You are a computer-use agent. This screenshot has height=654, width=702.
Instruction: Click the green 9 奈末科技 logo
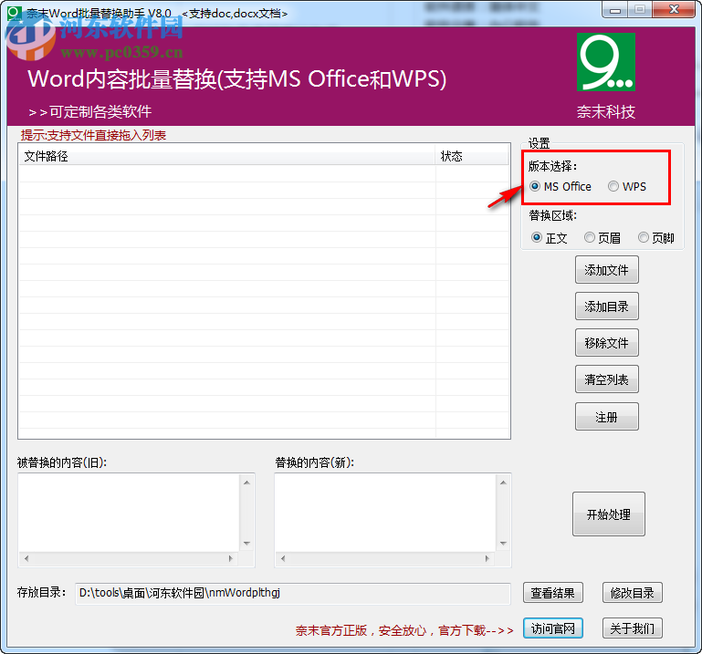pyautogui.click(x=606, y=62)
